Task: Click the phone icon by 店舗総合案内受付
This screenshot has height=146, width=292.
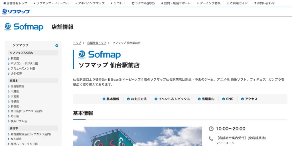Action: tap(211, 139)
